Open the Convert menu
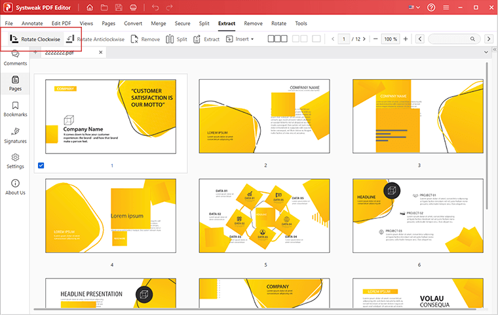The image size is (498, 315). [133, 24]
